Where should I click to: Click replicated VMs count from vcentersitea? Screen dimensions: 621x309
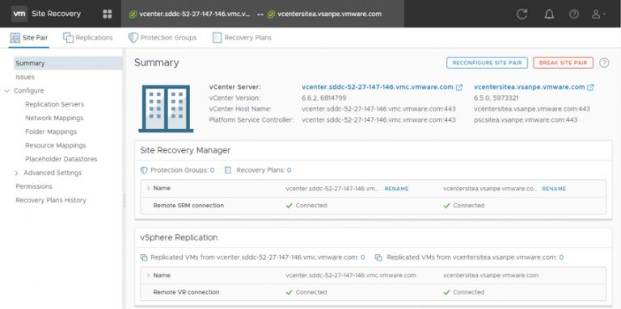[x=561, y=257]
